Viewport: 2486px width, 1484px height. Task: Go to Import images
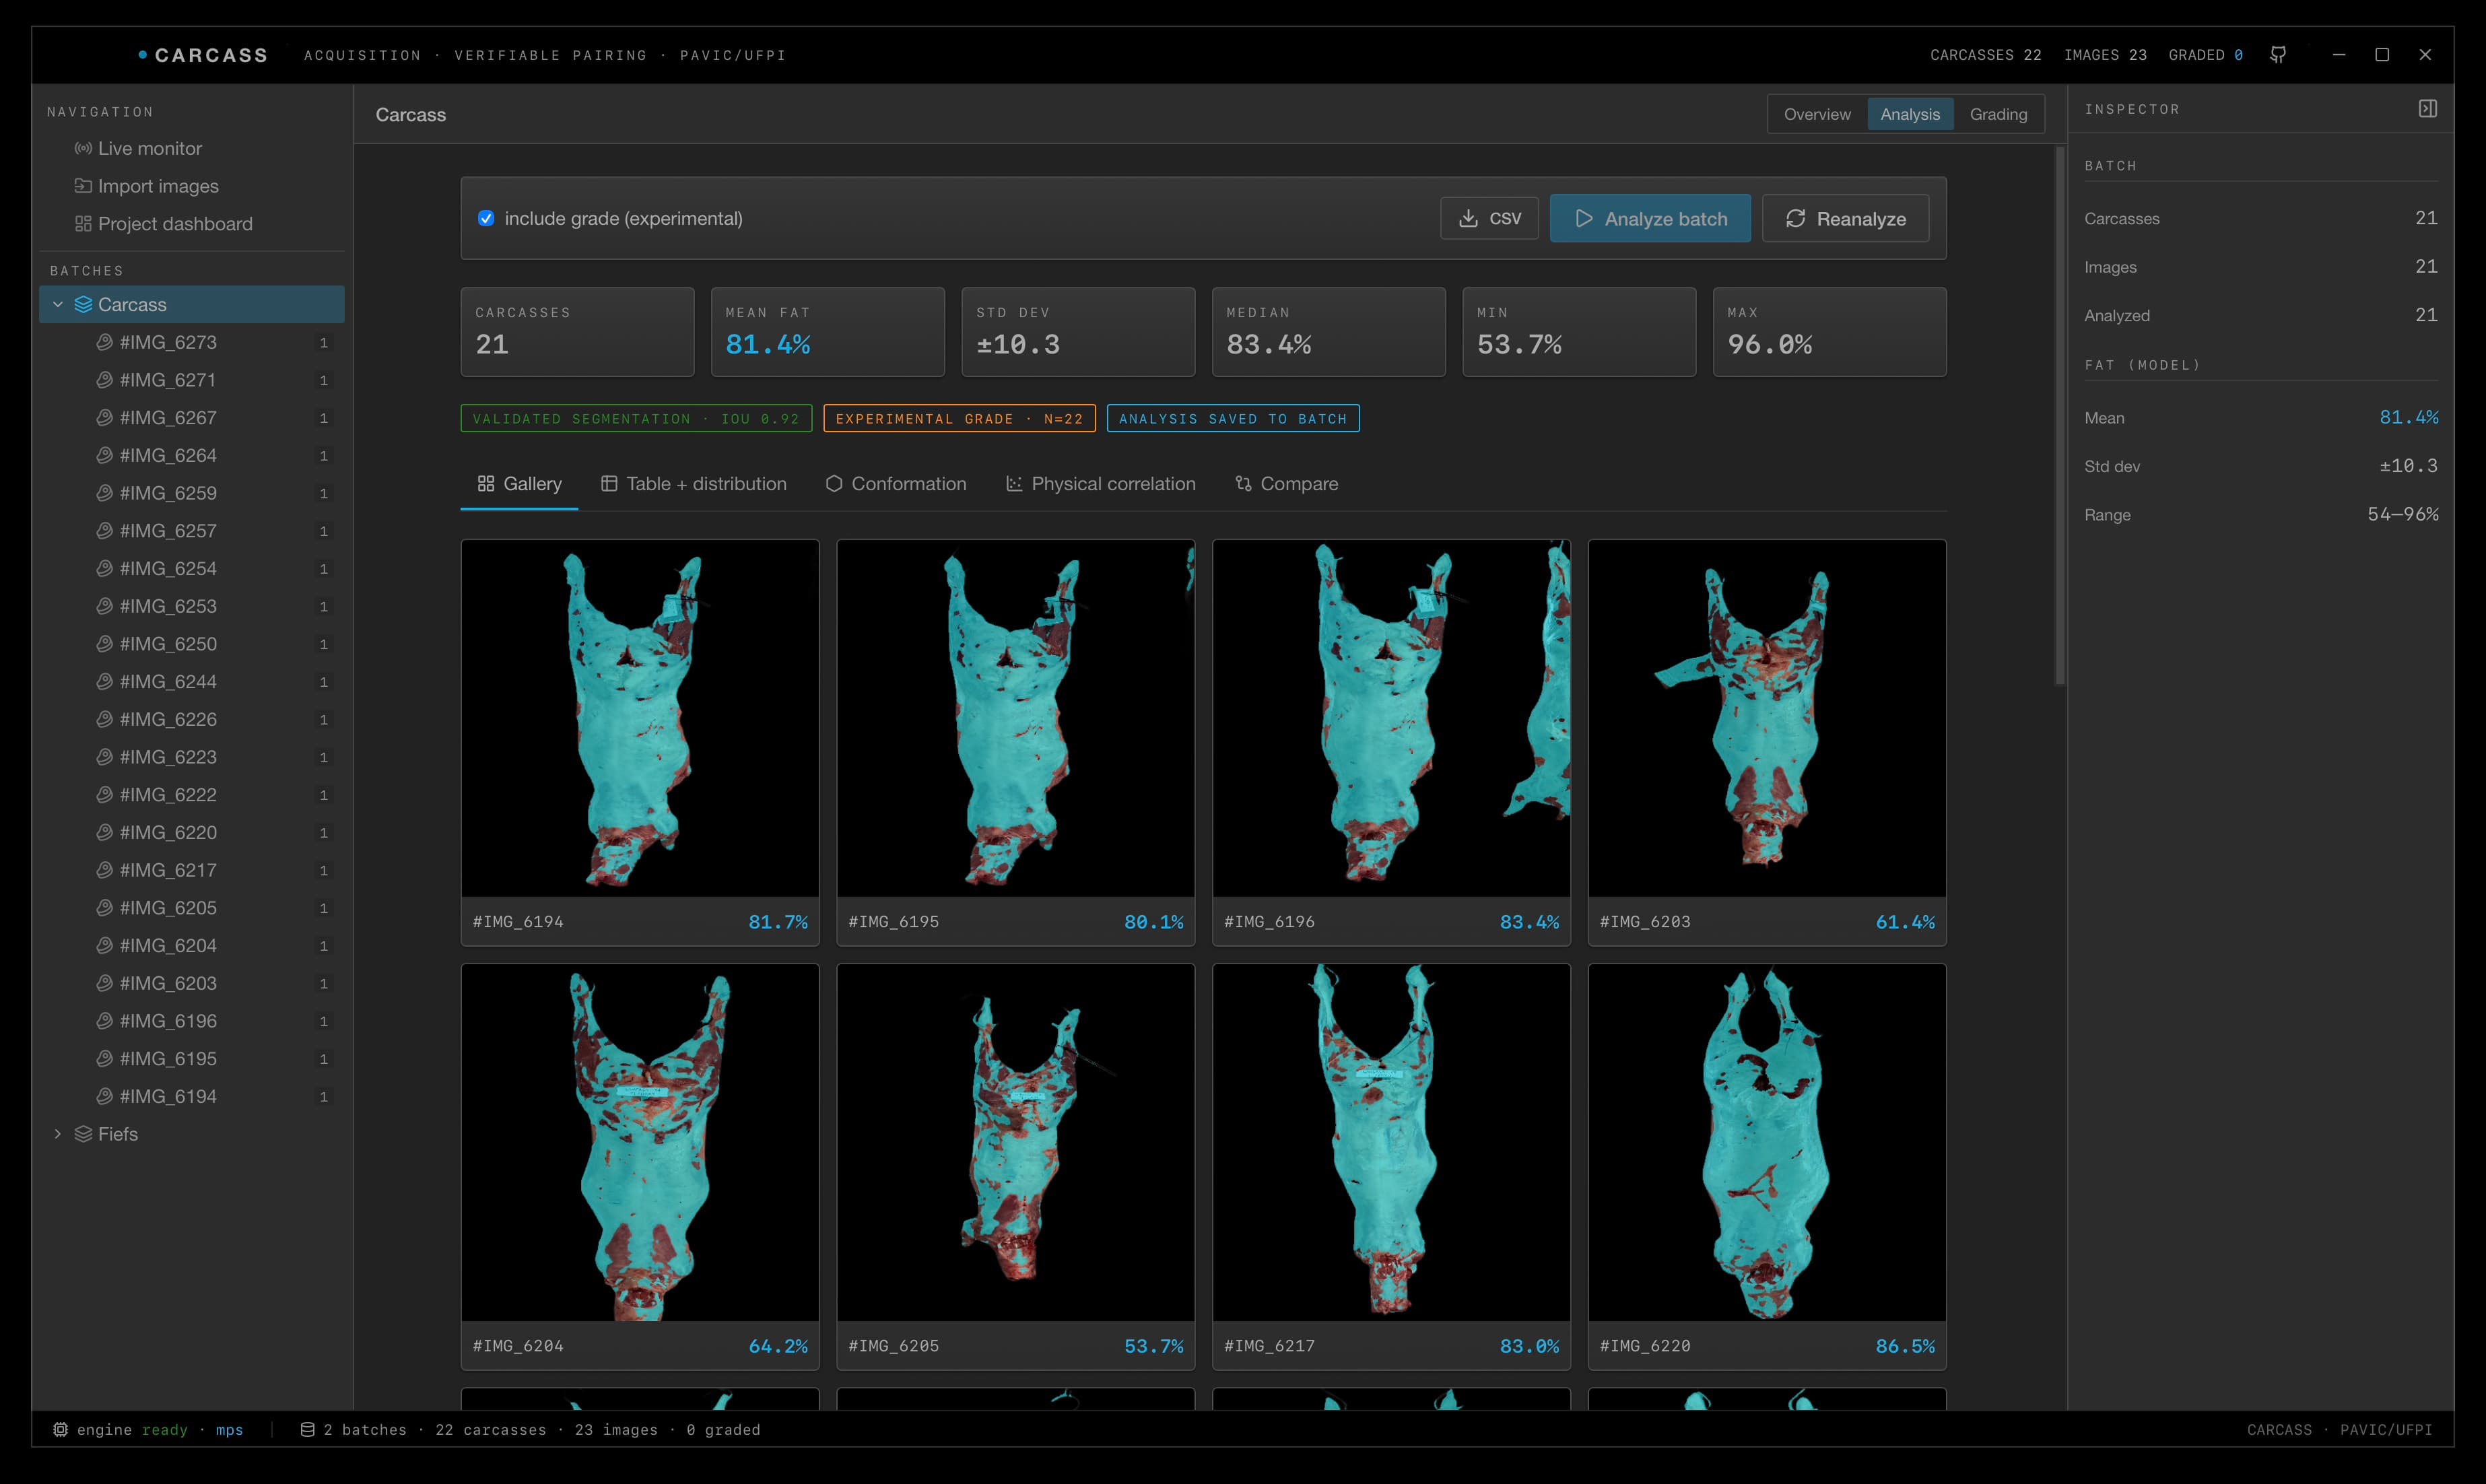pos(192,186)
